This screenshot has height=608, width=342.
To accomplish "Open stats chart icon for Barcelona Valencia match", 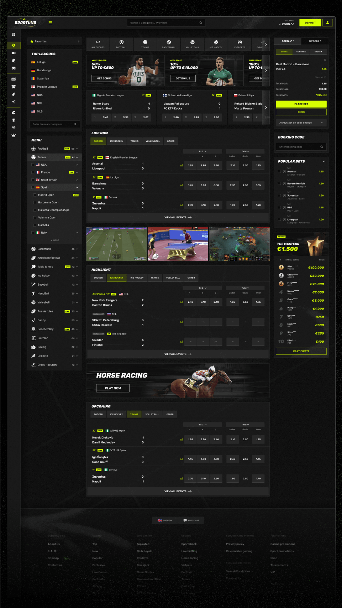I will pos(181,185).
